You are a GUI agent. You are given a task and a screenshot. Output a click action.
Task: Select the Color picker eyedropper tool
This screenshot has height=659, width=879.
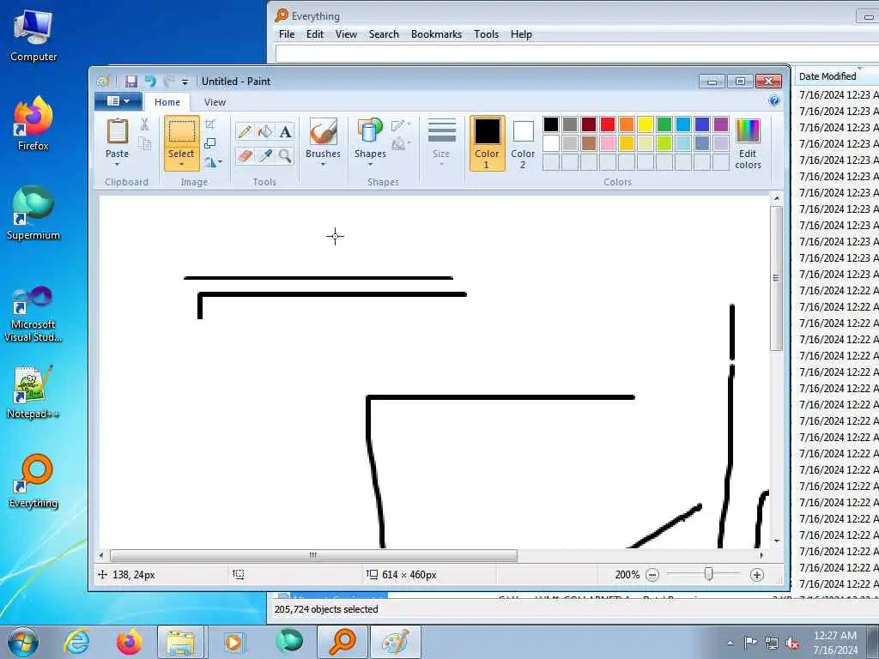click(264, 155)
